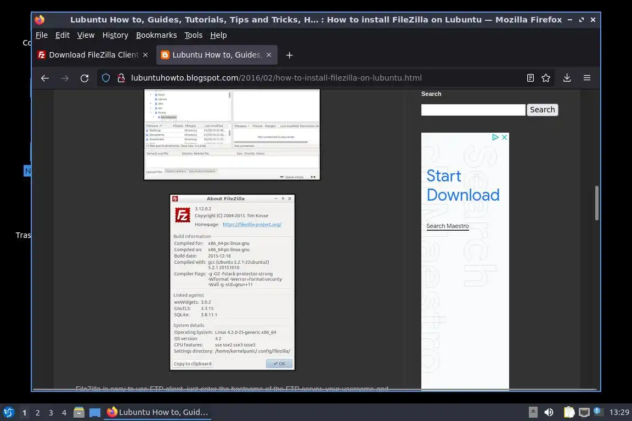Open a new tab with plus button
The height and width of the screenshot is (421, 632).
290,55
